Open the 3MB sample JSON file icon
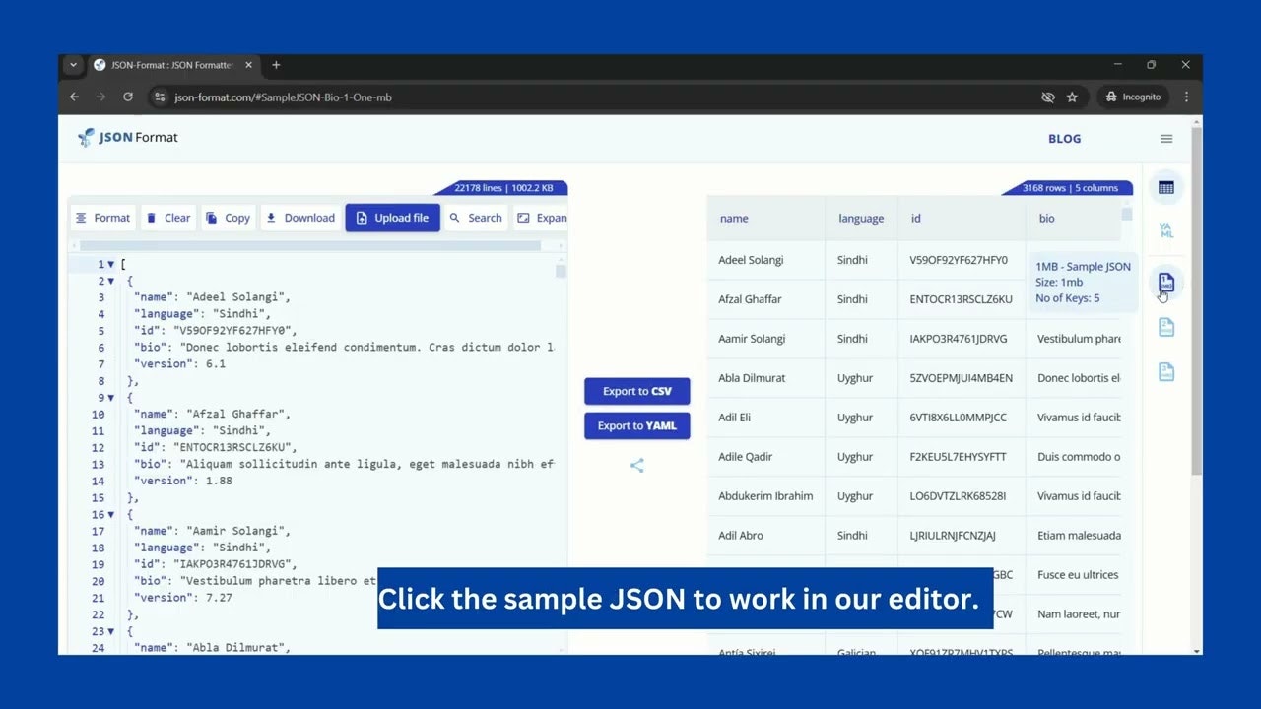Viewport: 1261px width, 709px height. point(1166,371)
